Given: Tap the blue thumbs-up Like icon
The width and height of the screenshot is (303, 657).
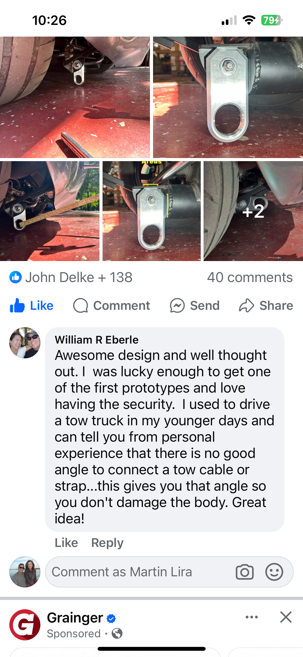Looking at the screenshot, I should tap(17, 305).
